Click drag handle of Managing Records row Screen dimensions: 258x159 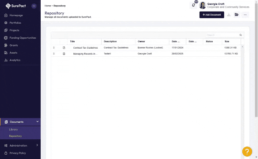click(x=54, y=54)
